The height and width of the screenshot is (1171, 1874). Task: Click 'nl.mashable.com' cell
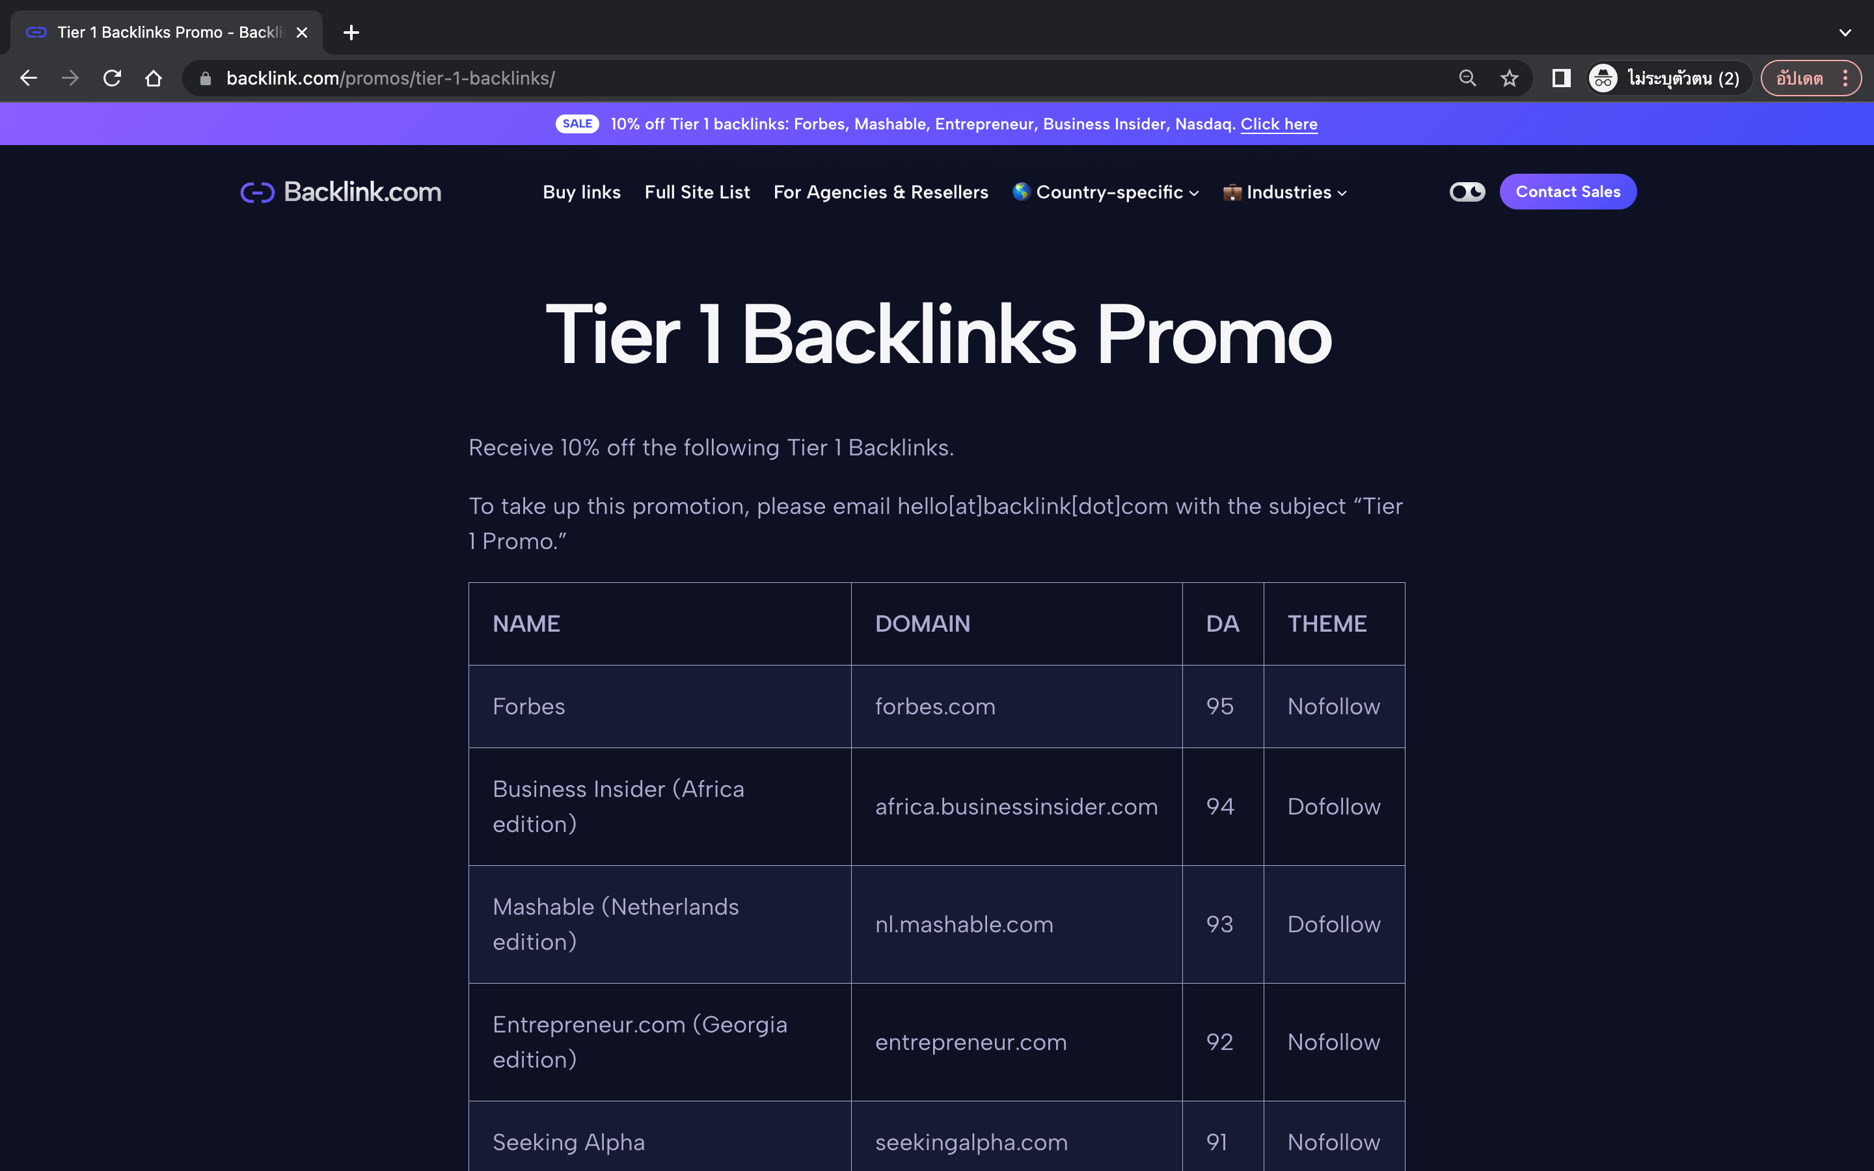click(1017, 924)
